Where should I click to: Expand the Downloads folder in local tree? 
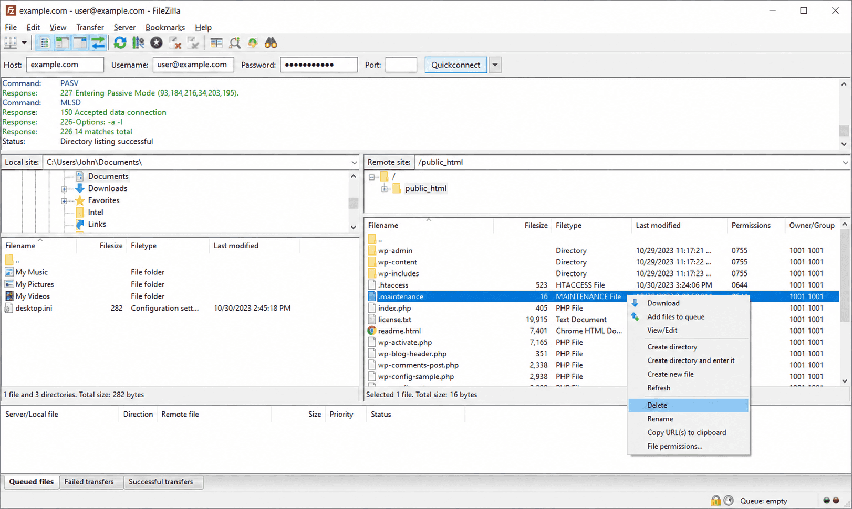tap(64, 189)
